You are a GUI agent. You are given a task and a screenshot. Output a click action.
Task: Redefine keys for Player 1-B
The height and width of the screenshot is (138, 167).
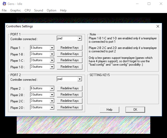tap(70, 54)
